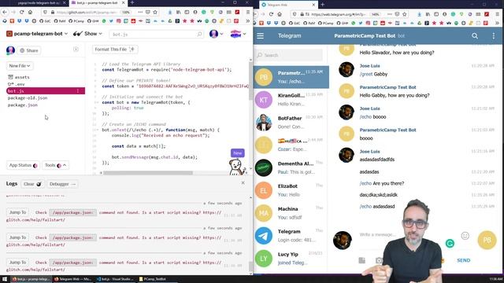Click the first Jump To button
The width and height of the screenshot is (504, 283).
click(x=17, y=212)
